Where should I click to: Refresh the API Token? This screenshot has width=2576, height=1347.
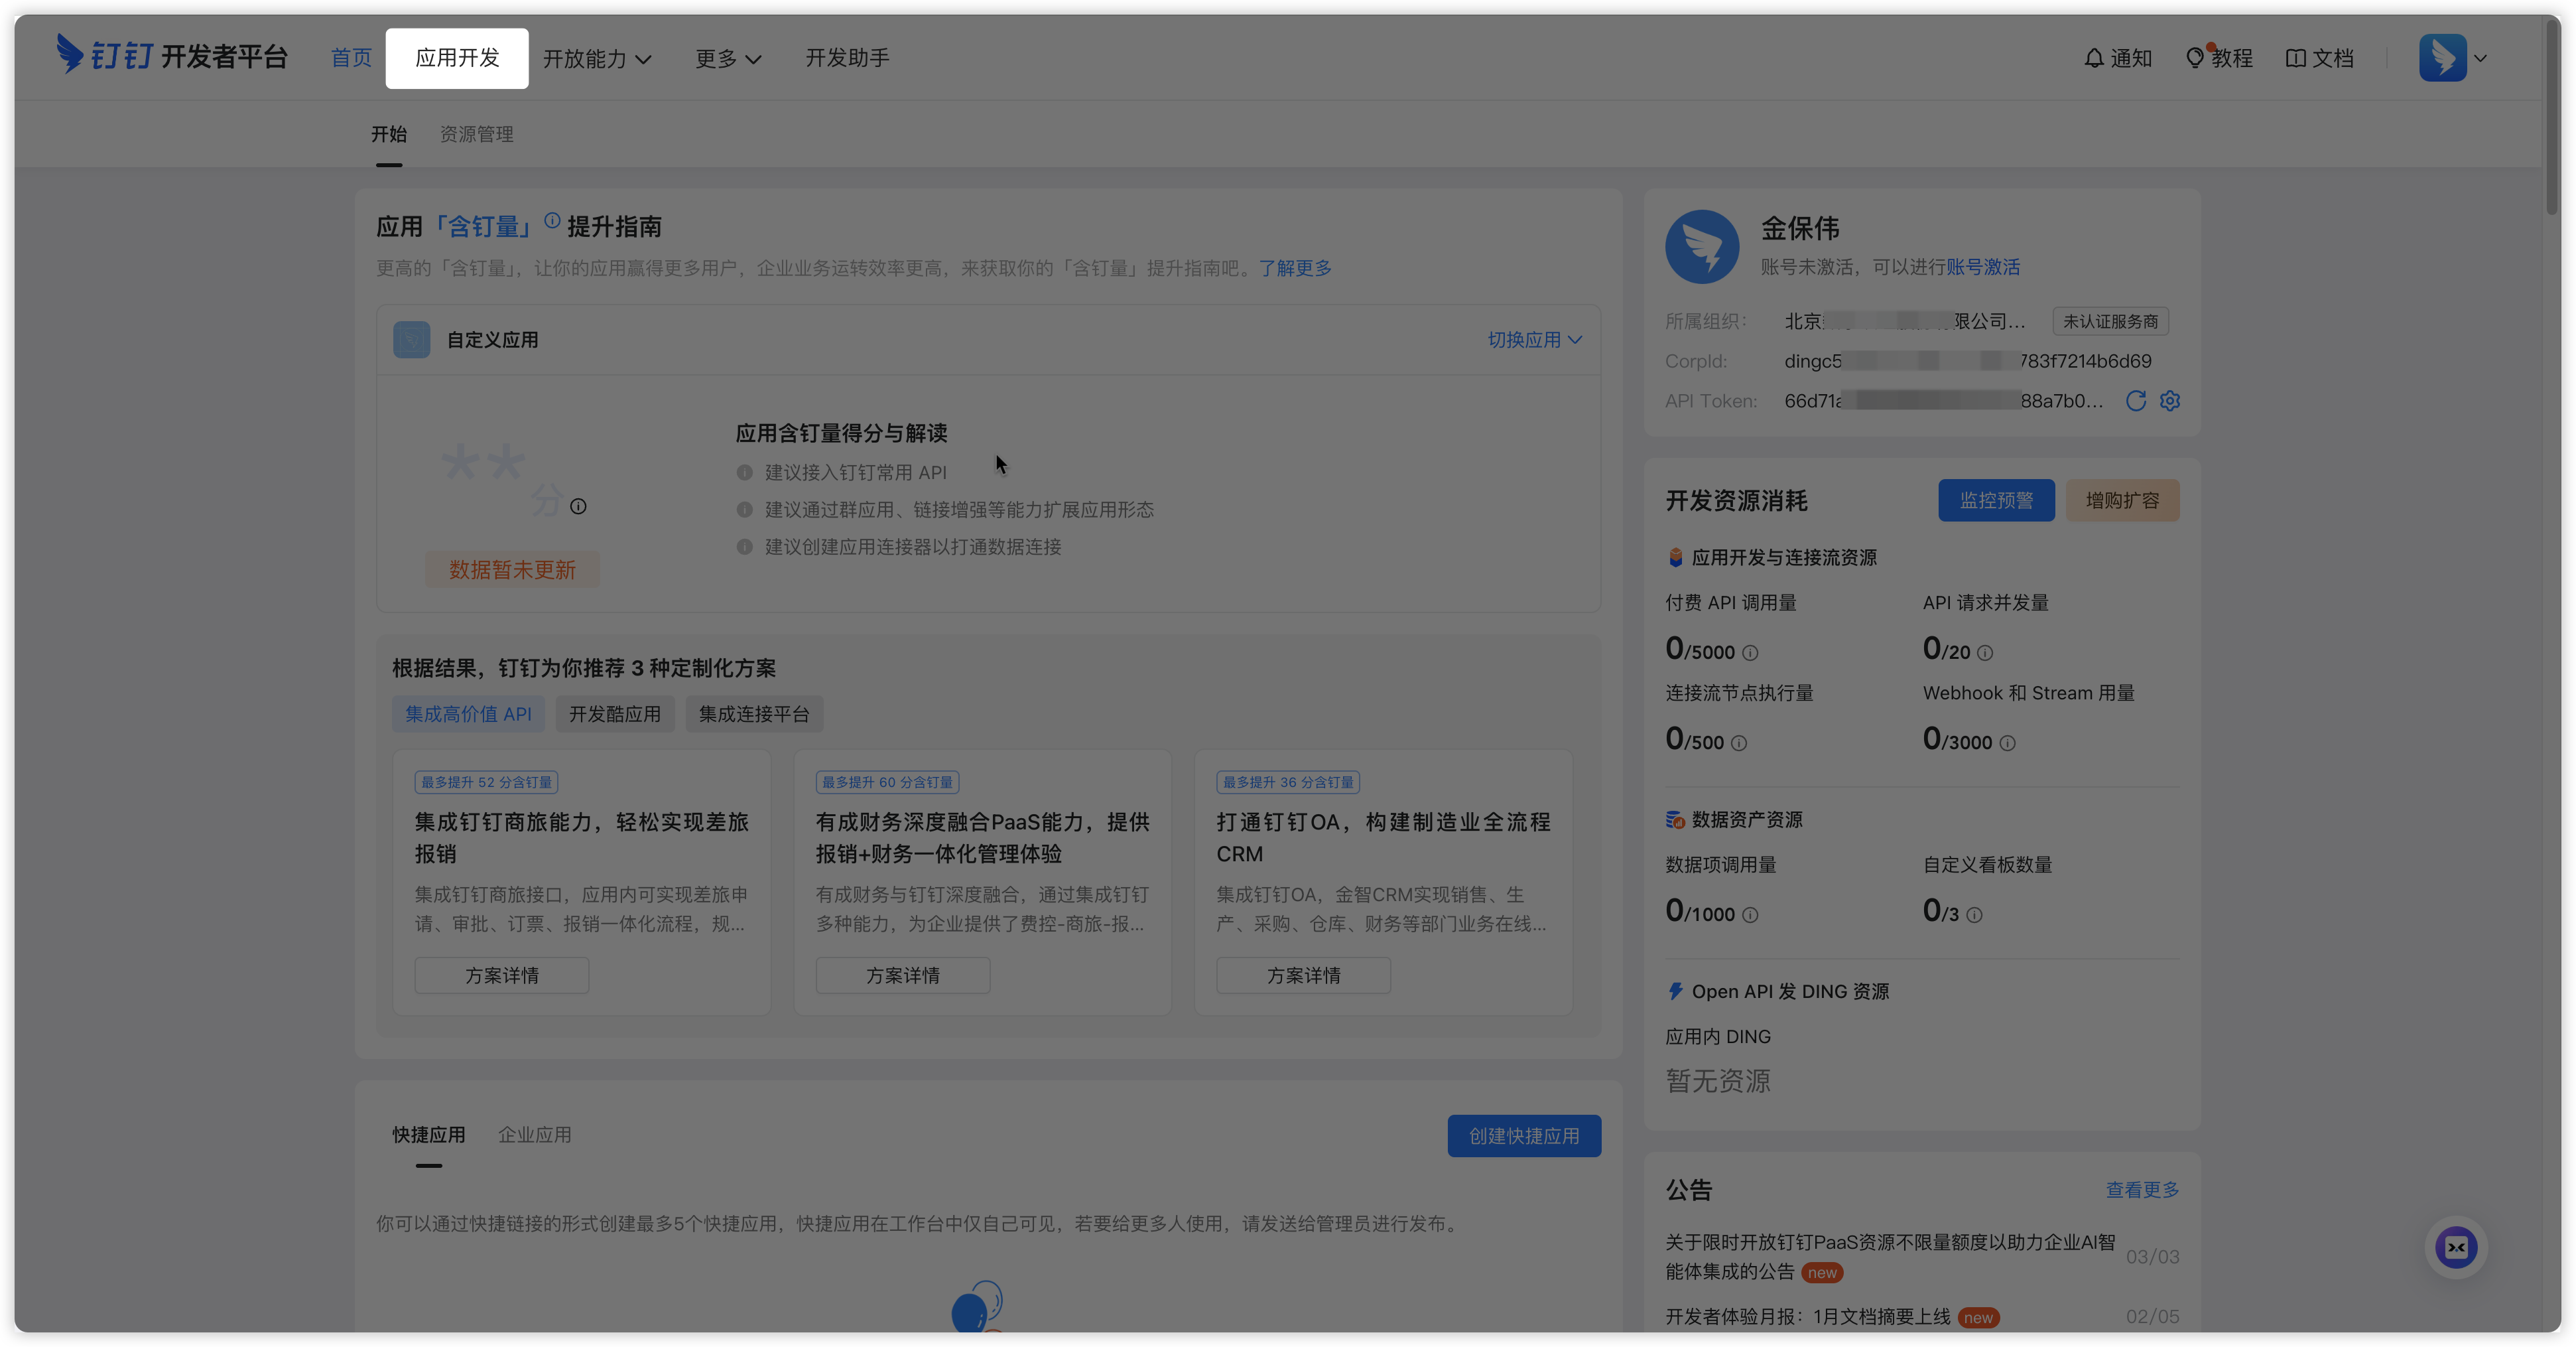(x=2136, y=401)
